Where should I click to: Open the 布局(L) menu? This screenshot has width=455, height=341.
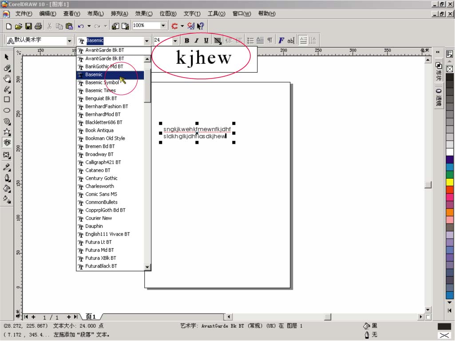click(95, 14)
